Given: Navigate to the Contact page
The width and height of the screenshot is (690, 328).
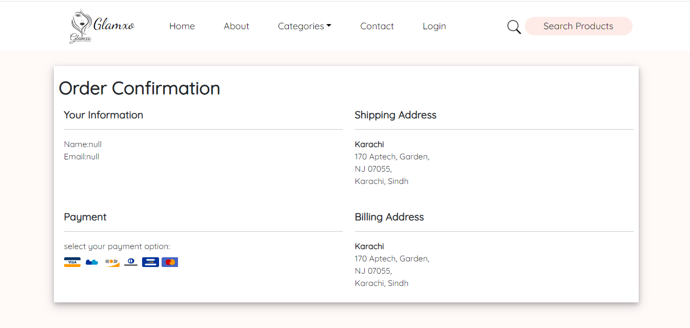Looking at the screenshot, I should 377,26.
